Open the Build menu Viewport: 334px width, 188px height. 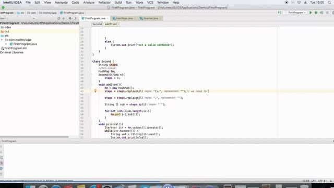click(118, 3)
